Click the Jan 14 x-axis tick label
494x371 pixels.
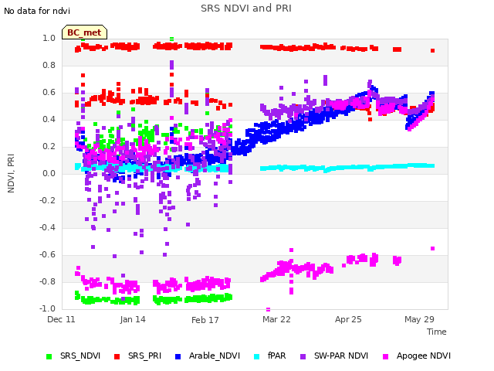point(133,319)
